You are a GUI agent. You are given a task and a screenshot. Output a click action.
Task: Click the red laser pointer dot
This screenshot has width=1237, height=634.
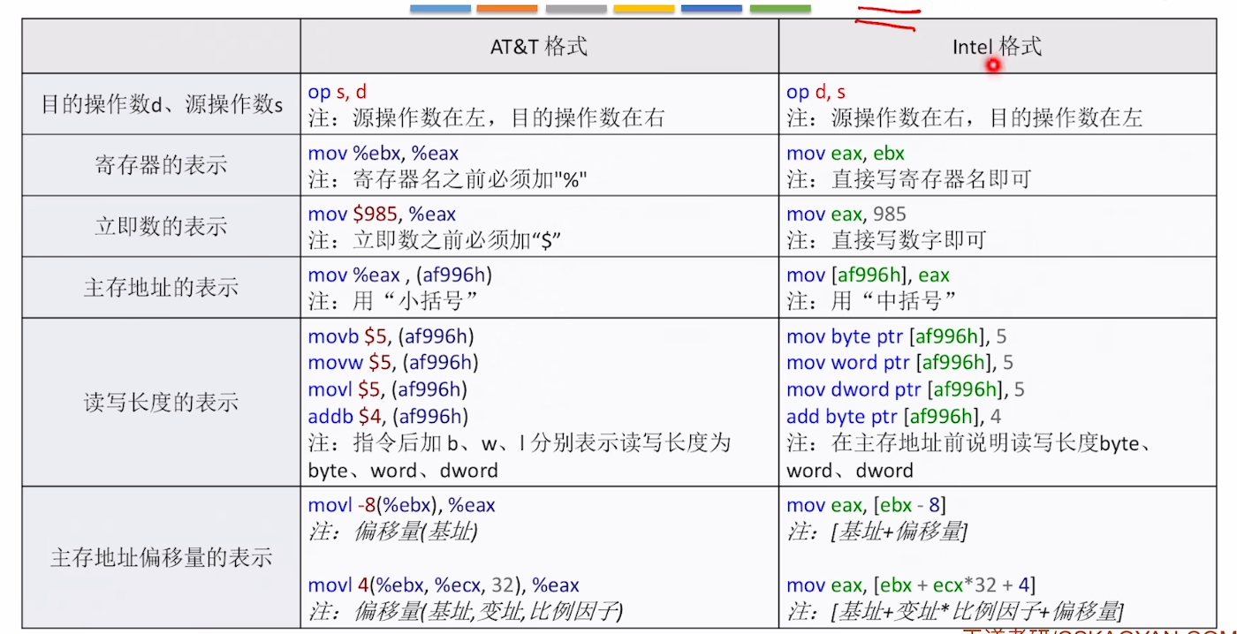pyautogui.click(x=994, y=66)
